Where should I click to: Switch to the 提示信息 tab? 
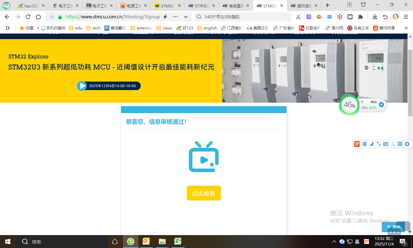pos(304,6)
